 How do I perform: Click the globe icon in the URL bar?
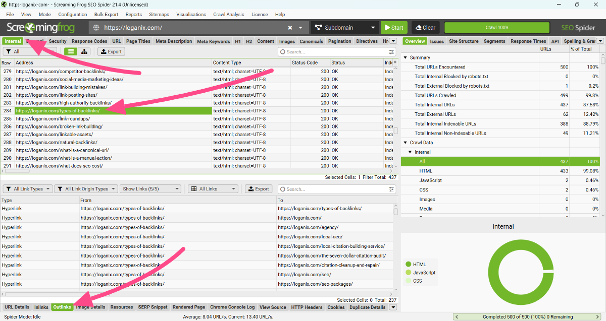(96, 28)
